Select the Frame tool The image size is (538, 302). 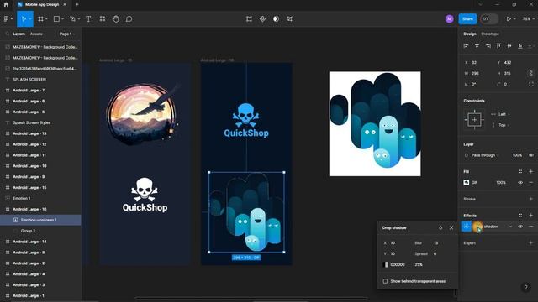click(x=41, y=19)
